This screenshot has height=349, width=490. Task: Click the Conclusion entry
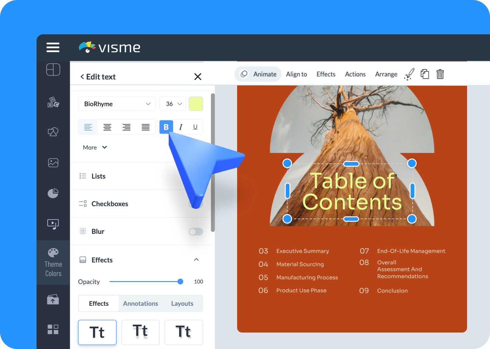pyautogui.click(x=392, y=291)
